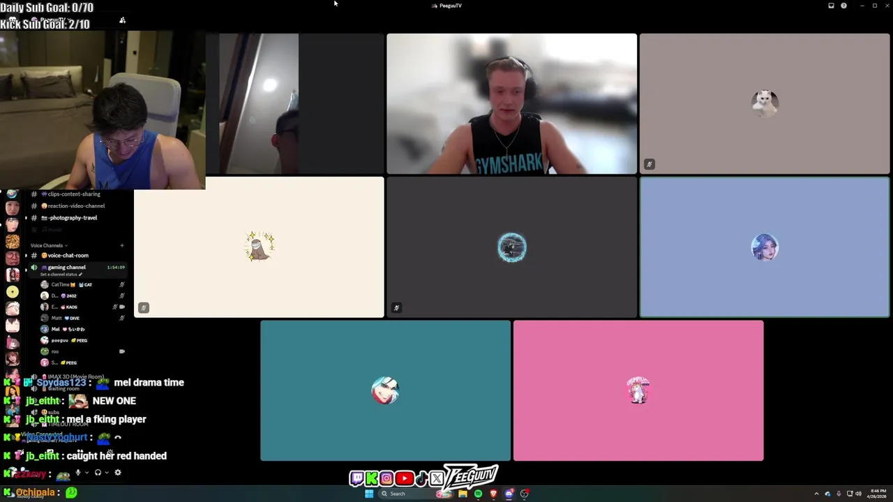
Task: Toggle deafen headphones in user panel
Action: point(98,473)
